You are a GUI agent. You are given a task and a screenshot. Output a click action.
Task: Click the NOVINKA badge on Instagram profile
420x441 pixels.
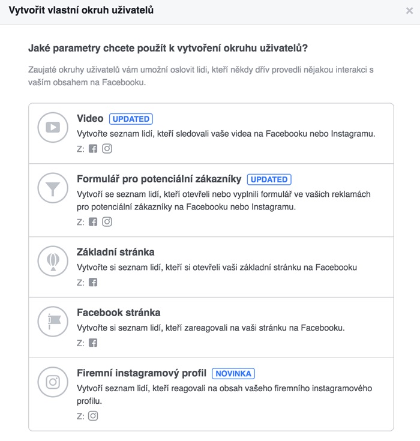pyautogui.click(x=233, y=373)
